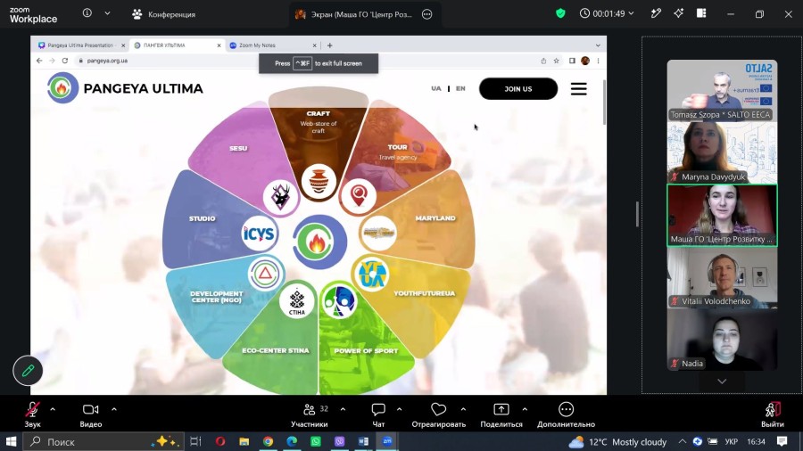This screenshot has height=451, width=803.
Task: Expand share options arrow beside Поделиться
Action: click(x=525, y=409)
